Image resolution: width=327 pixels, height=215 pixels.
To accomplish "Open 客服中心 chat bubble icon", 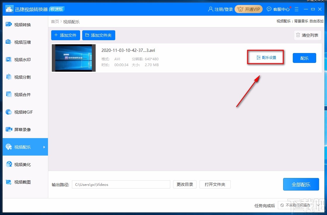I will [x=269, y=9].
